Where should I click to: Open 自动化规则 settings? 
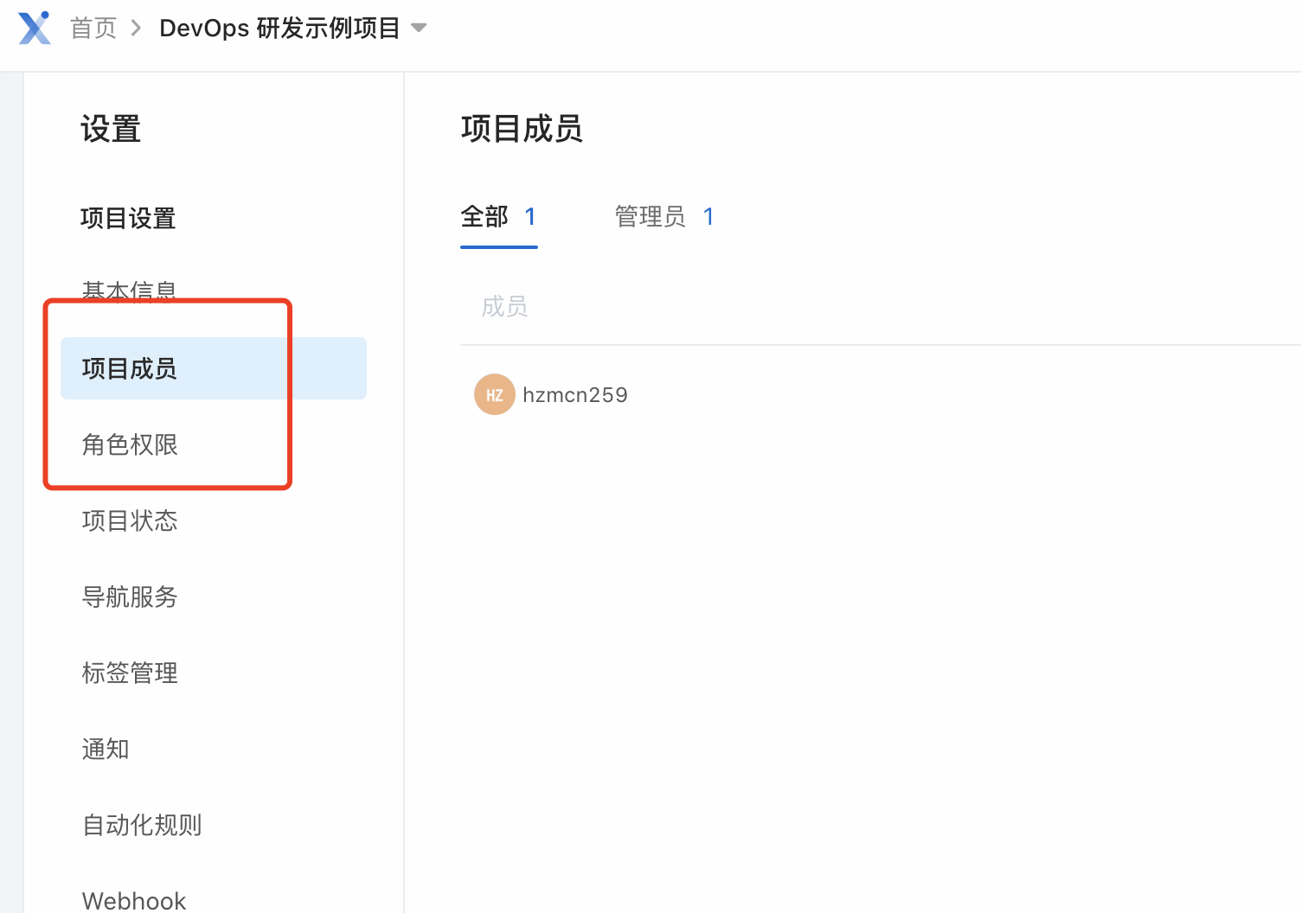tap(142, 825)
